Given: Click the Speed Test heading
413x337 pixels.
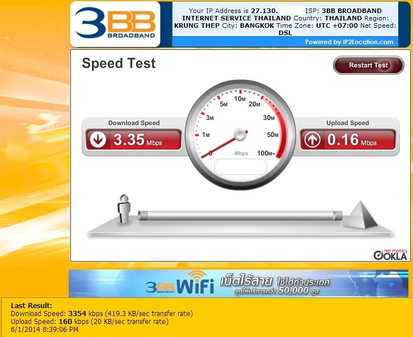Looking at the screenshot, I should pos(119,63).
